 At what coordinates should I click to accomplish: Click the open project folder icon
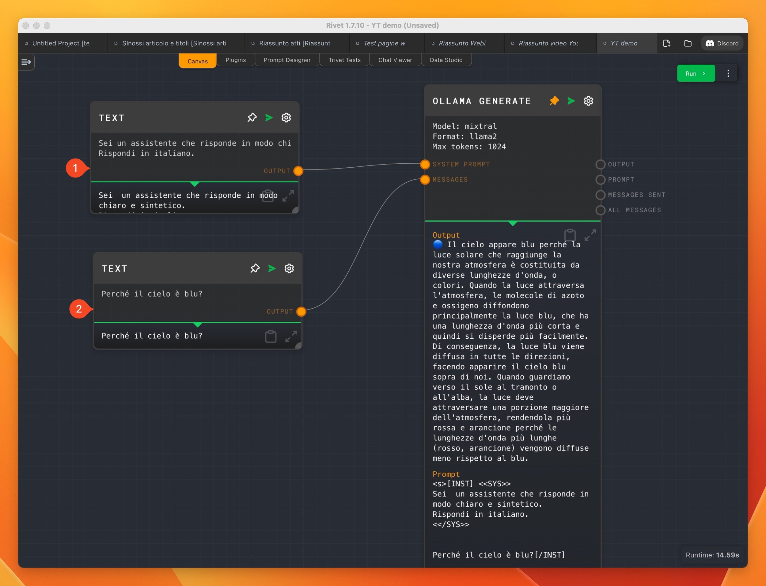[x=688, y=43]
